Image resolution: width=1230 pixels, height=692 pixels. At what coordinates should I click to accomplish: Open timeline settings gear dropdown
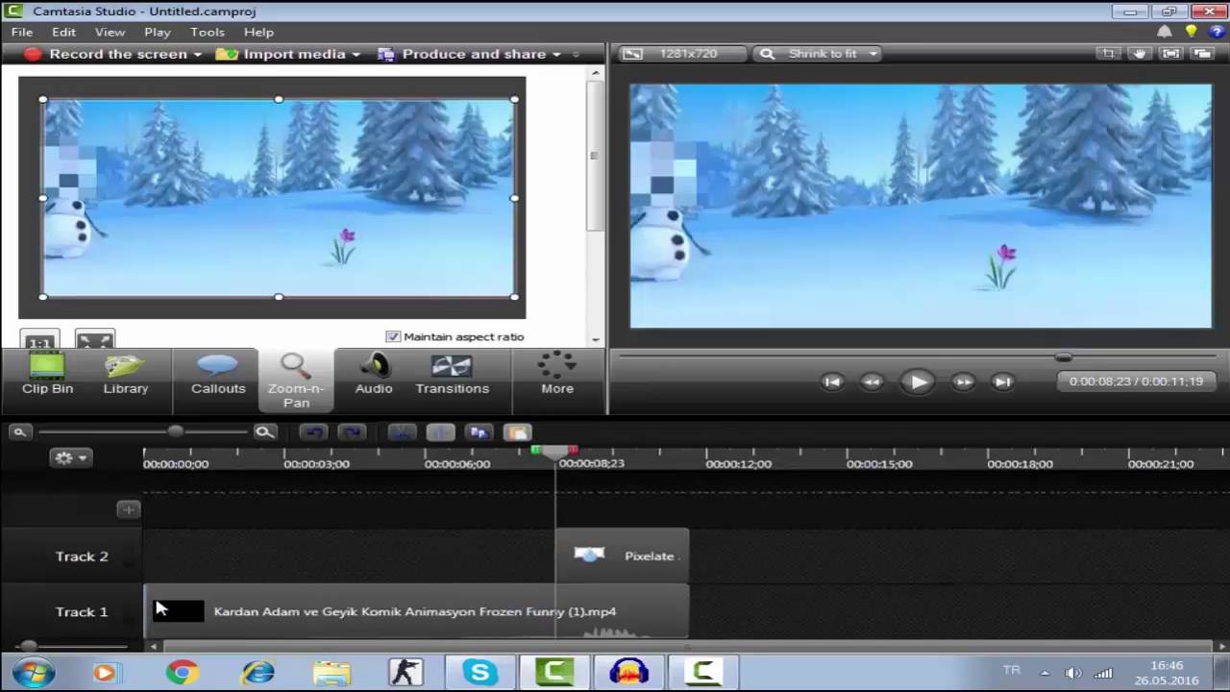click(71, 458)
